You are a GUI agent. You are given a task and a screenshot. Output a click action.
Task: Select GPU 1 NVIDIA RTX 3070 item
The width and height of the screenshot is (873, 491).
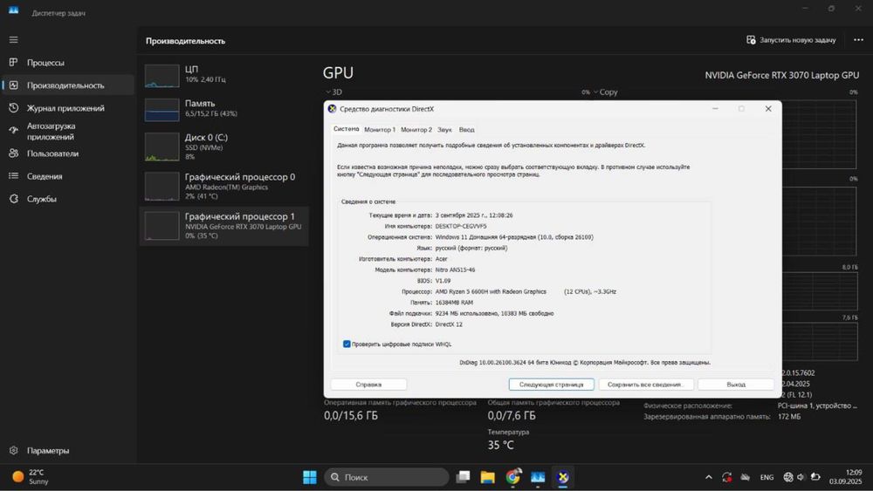(x=223, y=226)
